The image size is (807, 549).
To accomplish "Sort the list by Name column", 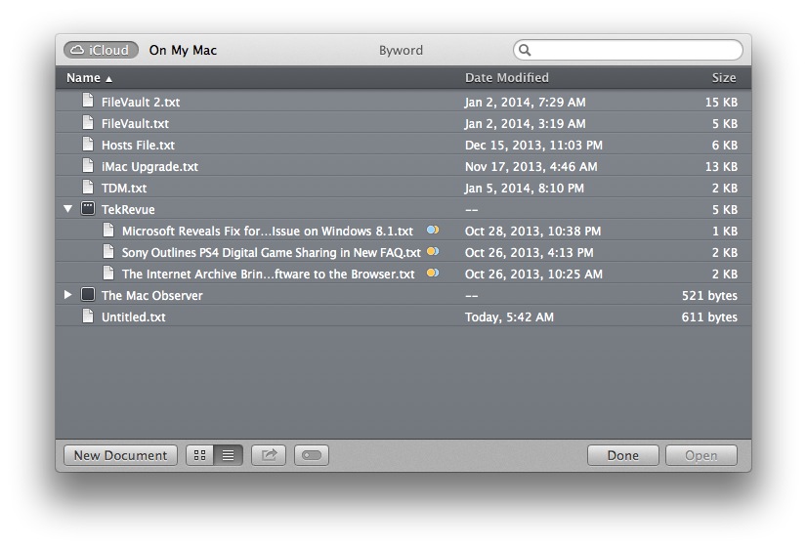I will point(89,78).
